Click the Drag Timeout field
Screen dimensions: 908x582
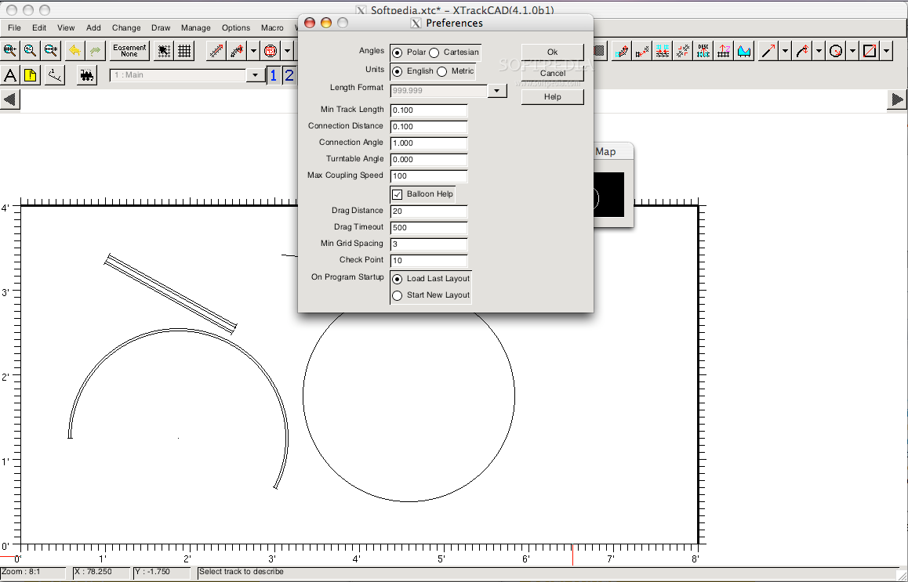429,227
